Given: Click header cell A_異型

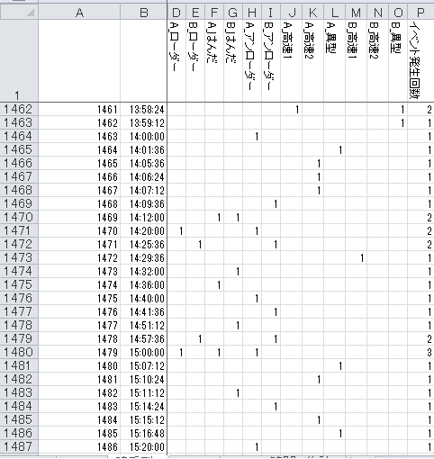Looking at the screenshot, I should (x=334, y=60).
